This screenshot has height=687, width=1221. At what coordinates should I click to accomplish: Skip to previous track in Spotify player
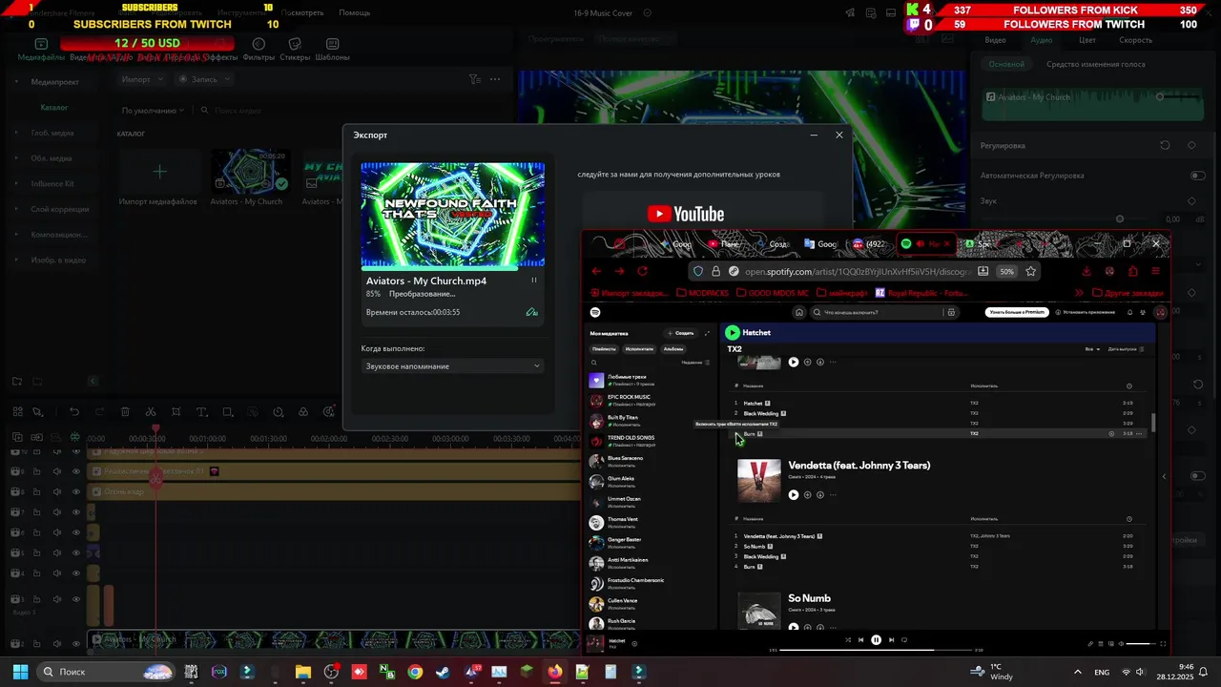[860, 640]
